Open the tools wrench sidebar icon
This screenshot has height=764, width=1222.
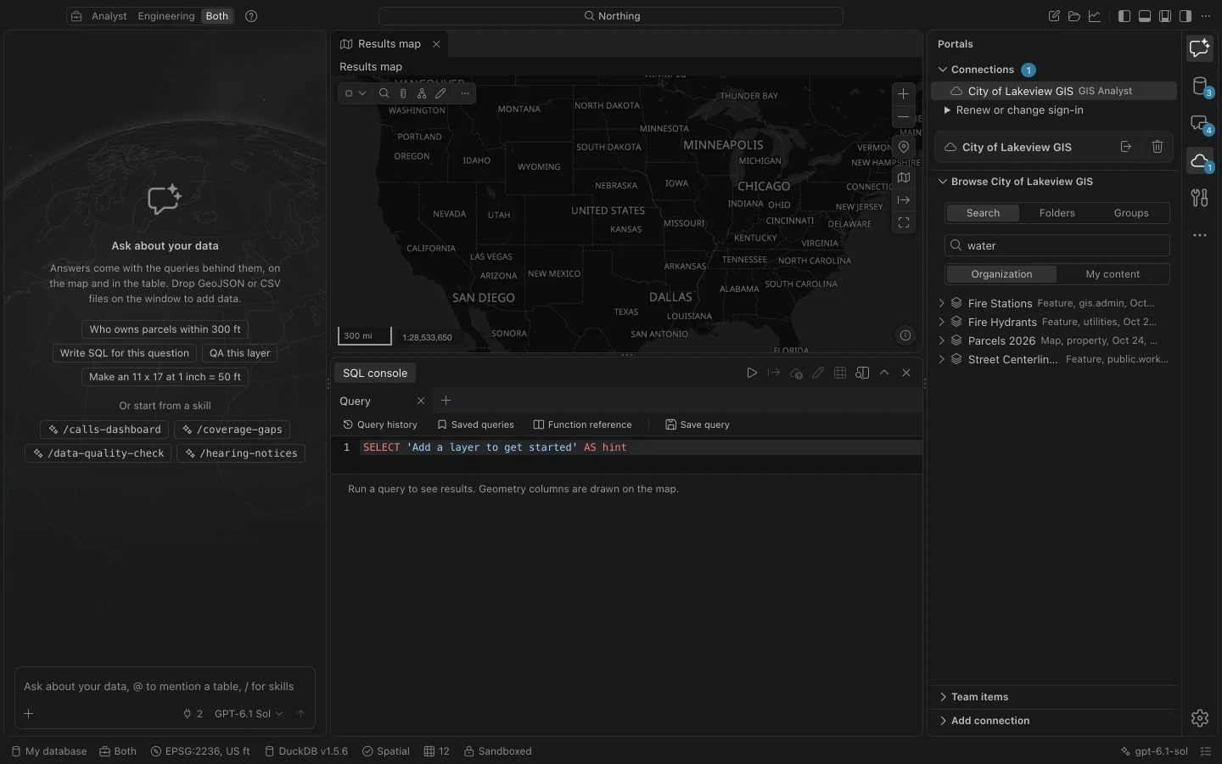click(x=1200, y=198)
